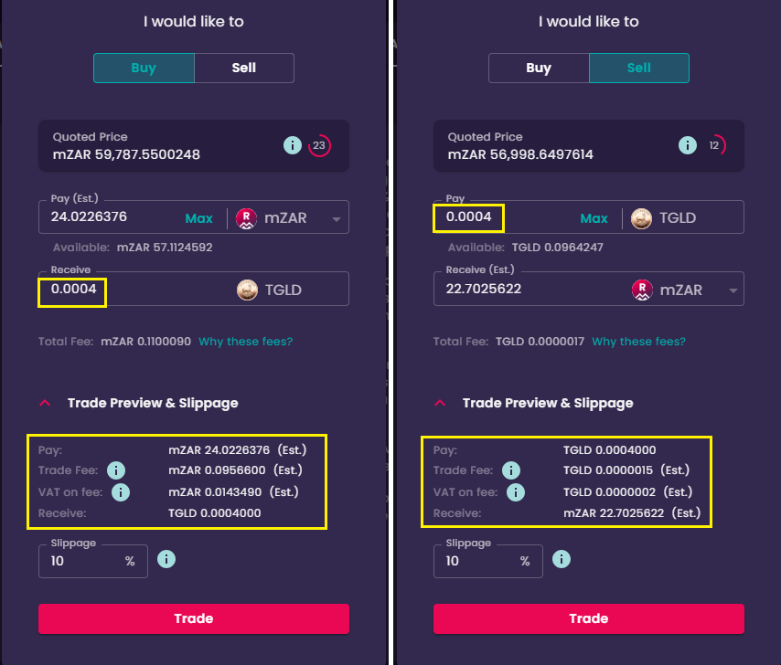Click Max in the mZAR Pay field
This screenshot has width=781, height=665.
coord(198,218)
